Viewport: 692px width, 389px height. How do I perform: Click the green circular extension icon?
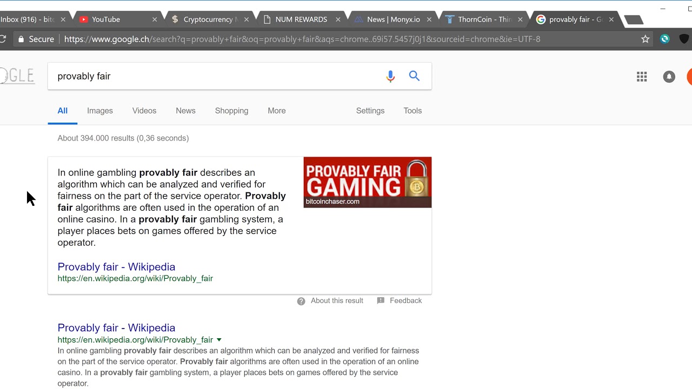point(665,39)
